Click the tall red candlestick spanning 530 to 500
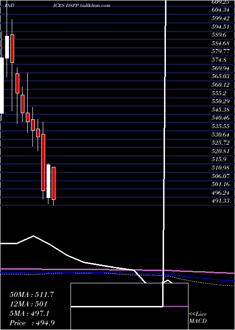 click(x=43, y=162)
